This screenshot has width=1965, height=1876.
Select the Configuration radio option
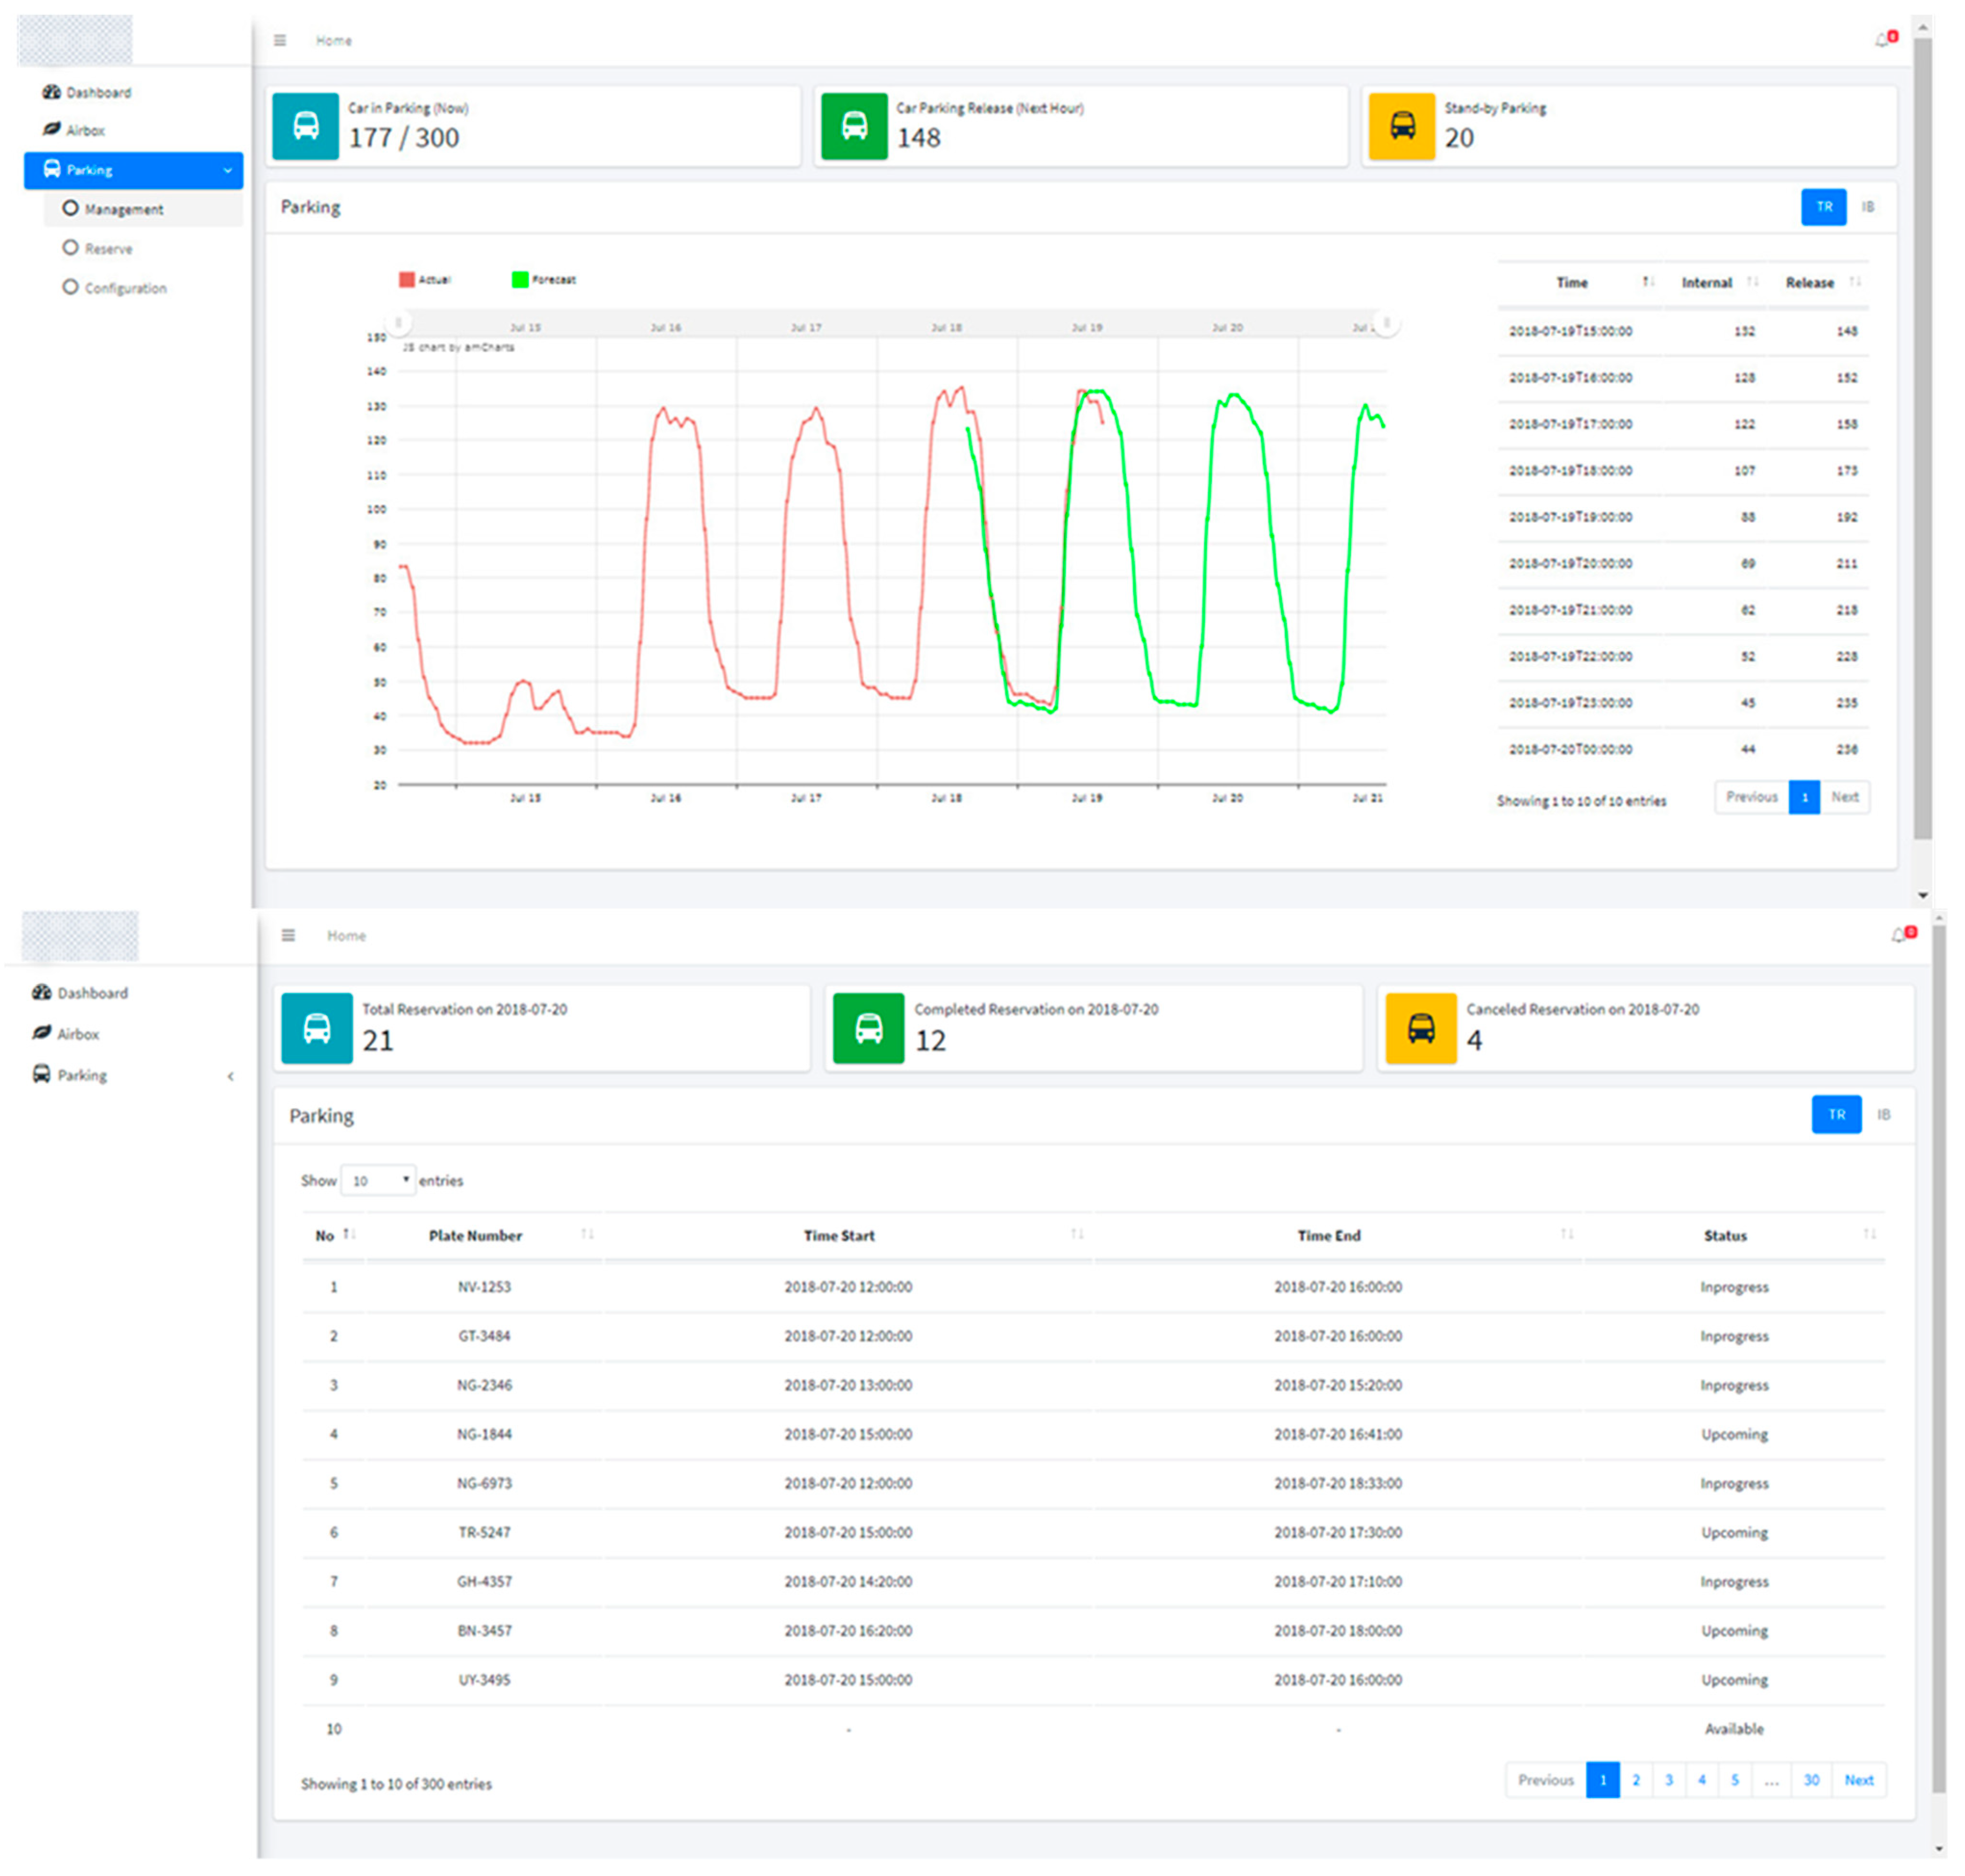(x=70, y=287)
